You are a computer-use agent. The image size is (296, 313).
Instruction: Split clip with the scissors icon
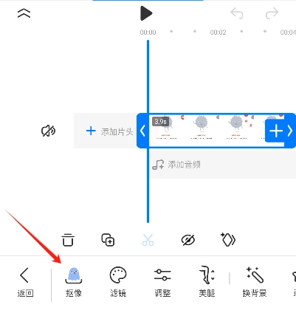click(148, 240)
